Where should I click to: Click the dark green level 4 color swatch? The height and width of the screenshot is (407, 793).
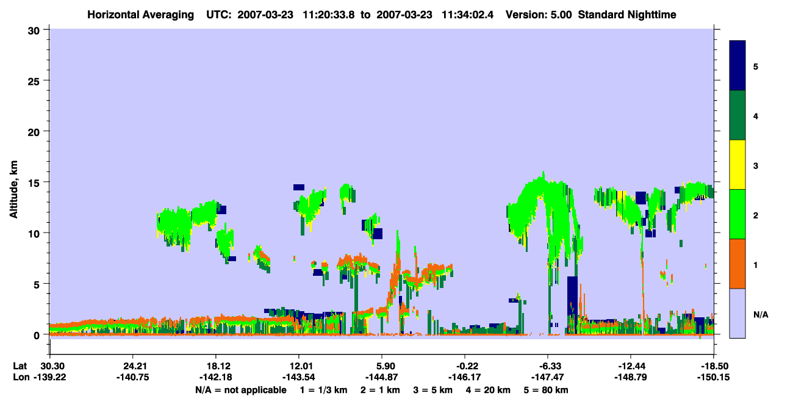(x=737, y=115)
